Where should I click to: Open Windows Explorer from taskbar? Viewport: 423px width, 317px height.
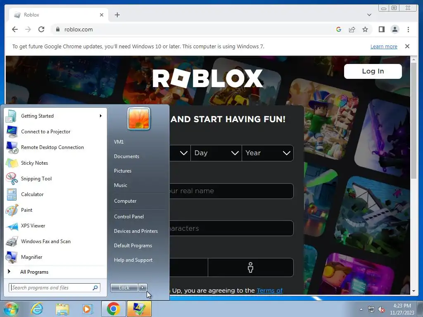62,309
